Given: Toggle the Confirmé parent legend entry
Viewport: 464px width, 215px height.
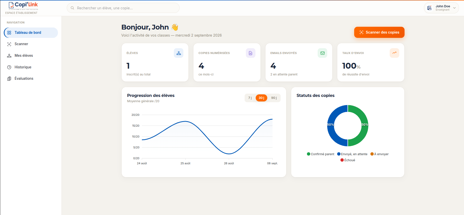Looking at the screenshot, I should pos(321,154).
